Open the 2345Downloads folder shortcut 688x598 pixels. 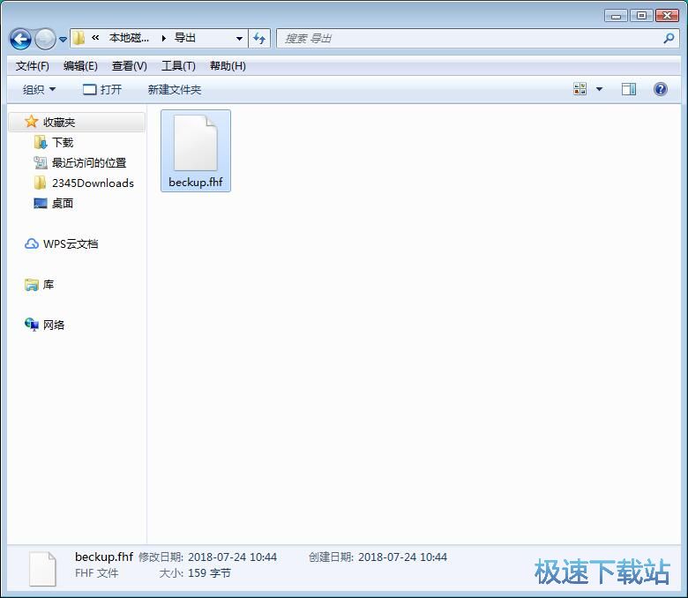pyautogui.click(x=93, y=183)
